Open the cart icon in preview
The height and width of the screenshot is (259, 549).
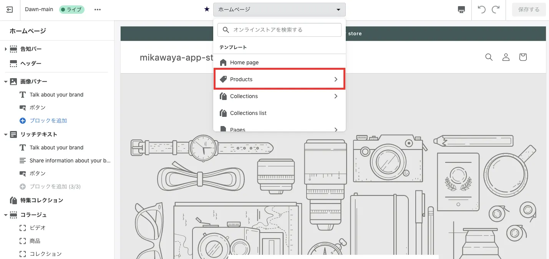coord(522,57)
